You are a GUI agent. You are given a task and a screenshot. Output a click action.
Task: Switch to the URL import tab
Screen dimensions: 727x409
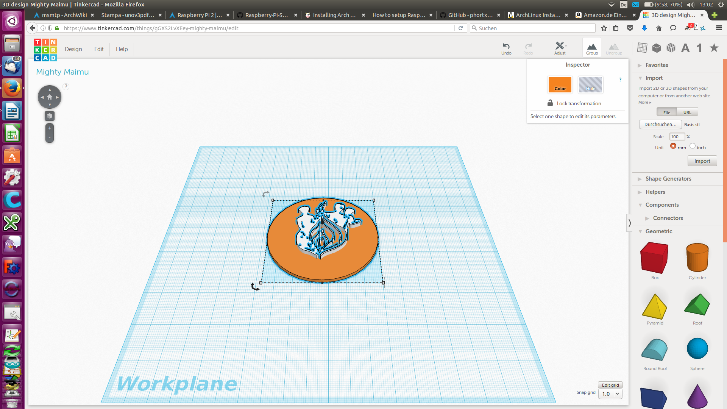click(x=687, y=112)
